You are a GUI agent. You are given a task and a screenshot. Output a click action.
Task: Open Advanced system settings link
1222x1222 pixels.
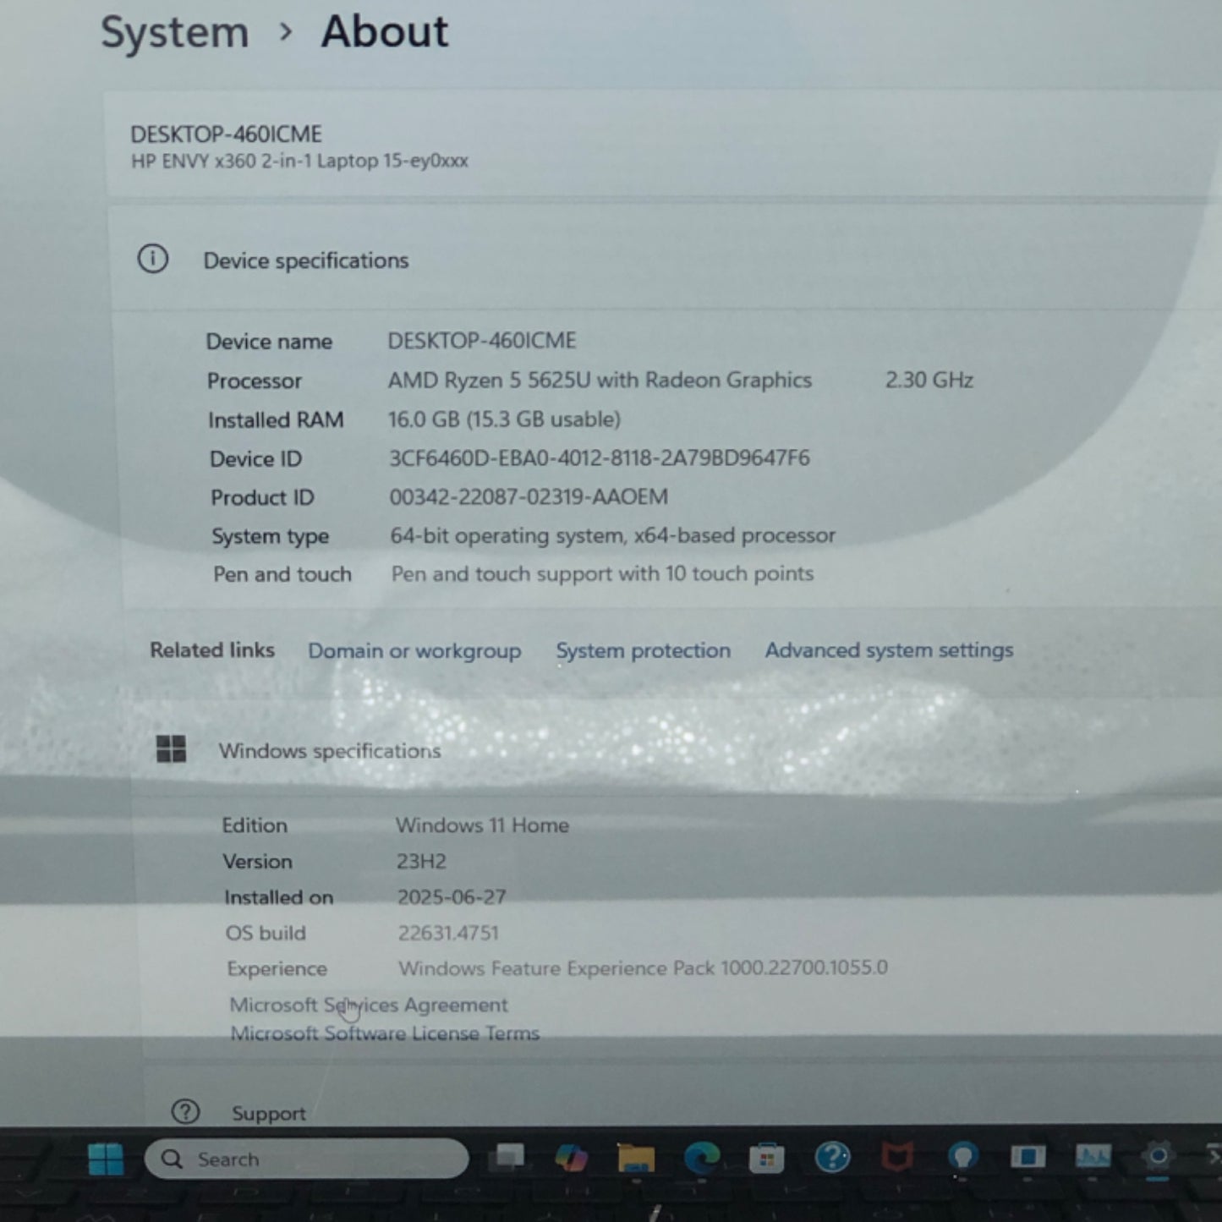point(889,650)
